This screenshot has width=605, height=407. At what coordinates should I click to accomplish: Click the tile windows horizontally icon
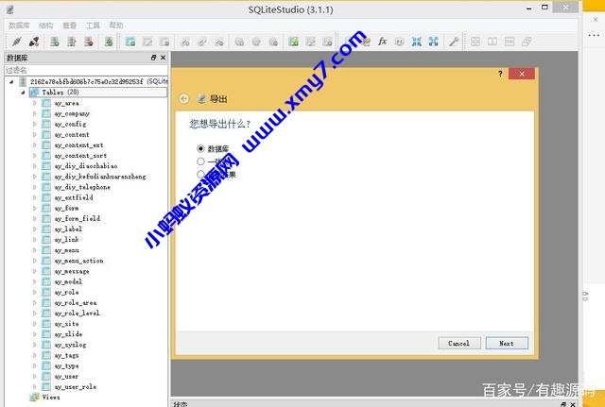493,42
